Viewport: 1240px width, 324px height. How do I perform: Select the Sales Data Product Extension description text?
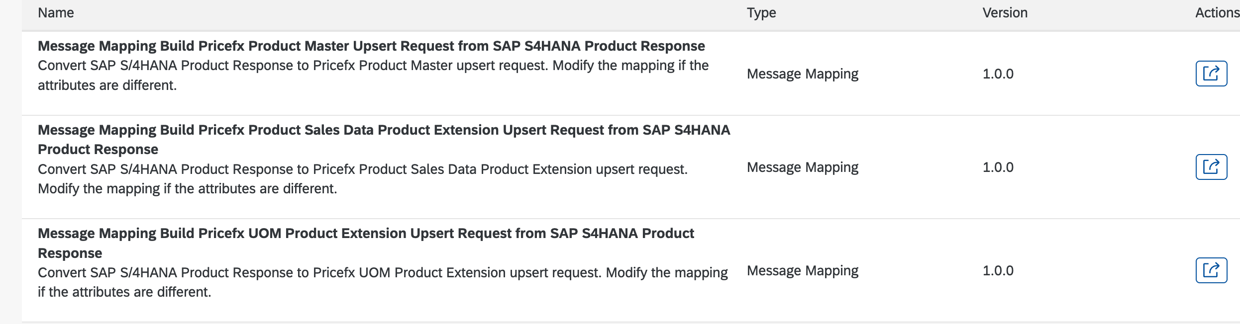point(362,169)
